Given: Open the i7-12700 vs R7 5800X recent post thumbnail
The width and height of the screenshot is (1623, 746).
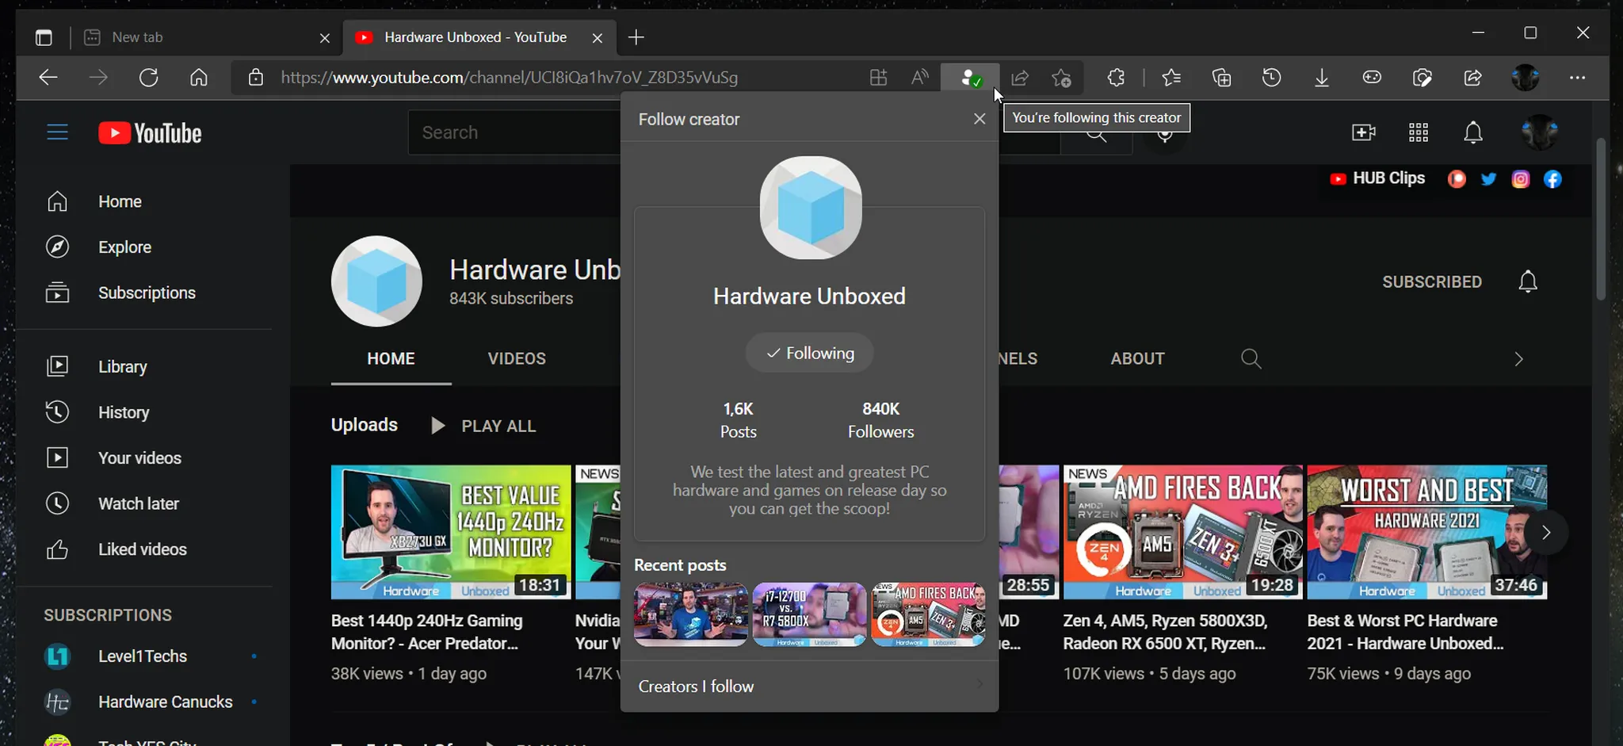Looking at the screenshot, I should point(809,614).
